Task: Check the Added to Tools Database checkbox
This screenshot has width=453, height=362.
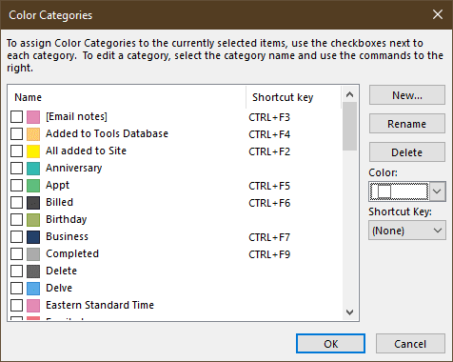Action: pos(16,134)
